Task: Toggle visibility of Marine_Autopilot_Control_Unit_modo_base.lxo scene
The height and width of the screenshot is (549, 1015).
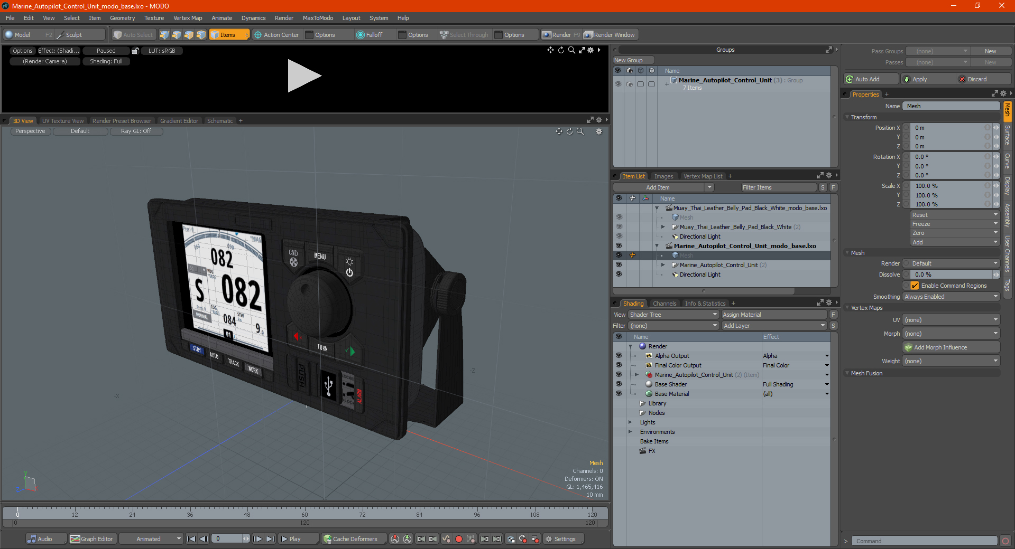Action: [x=619, y=246]
